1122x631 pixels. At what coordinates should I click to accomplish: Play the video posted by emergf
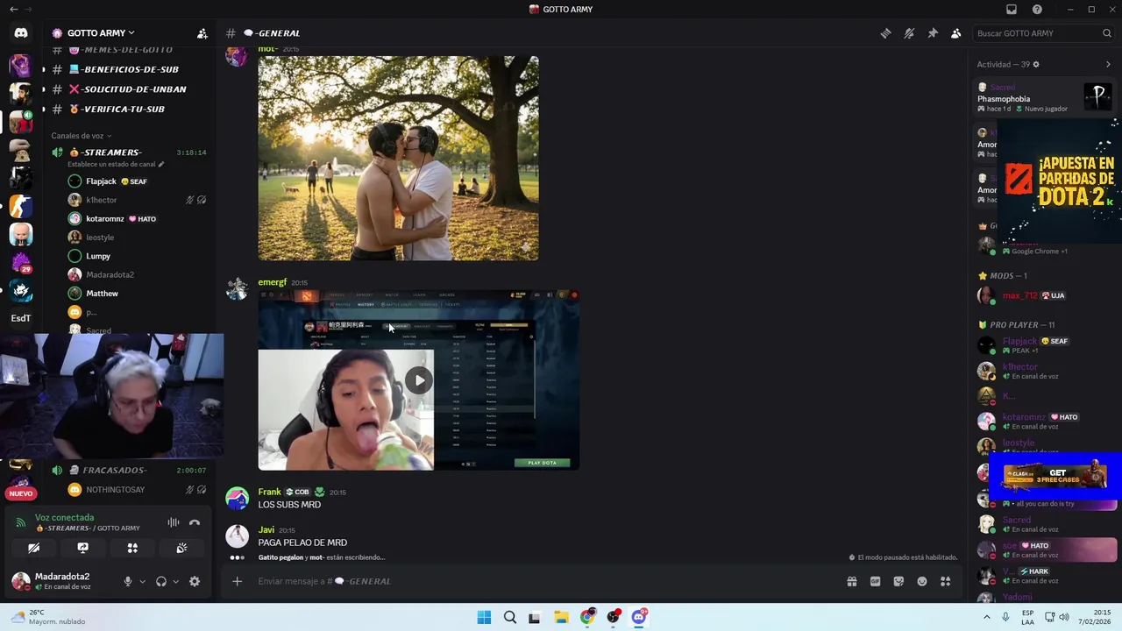pos(419,380)
